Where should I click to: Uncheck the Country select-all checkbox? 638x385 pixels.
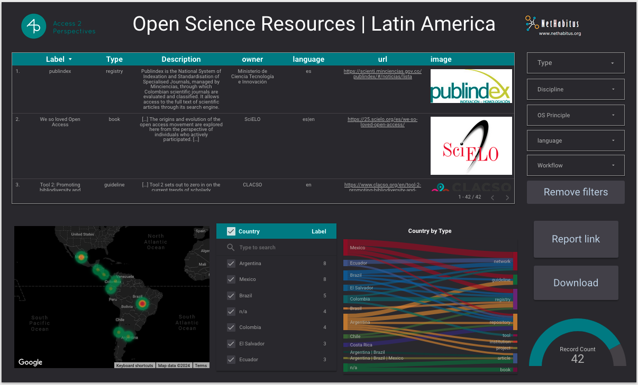[231, 231]
